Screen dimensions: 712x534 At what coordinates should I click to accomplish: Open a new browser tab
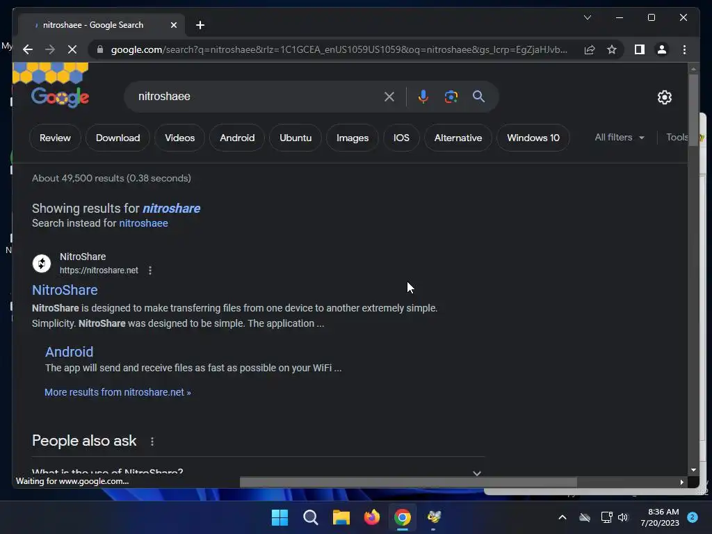(x=200, y=25)
